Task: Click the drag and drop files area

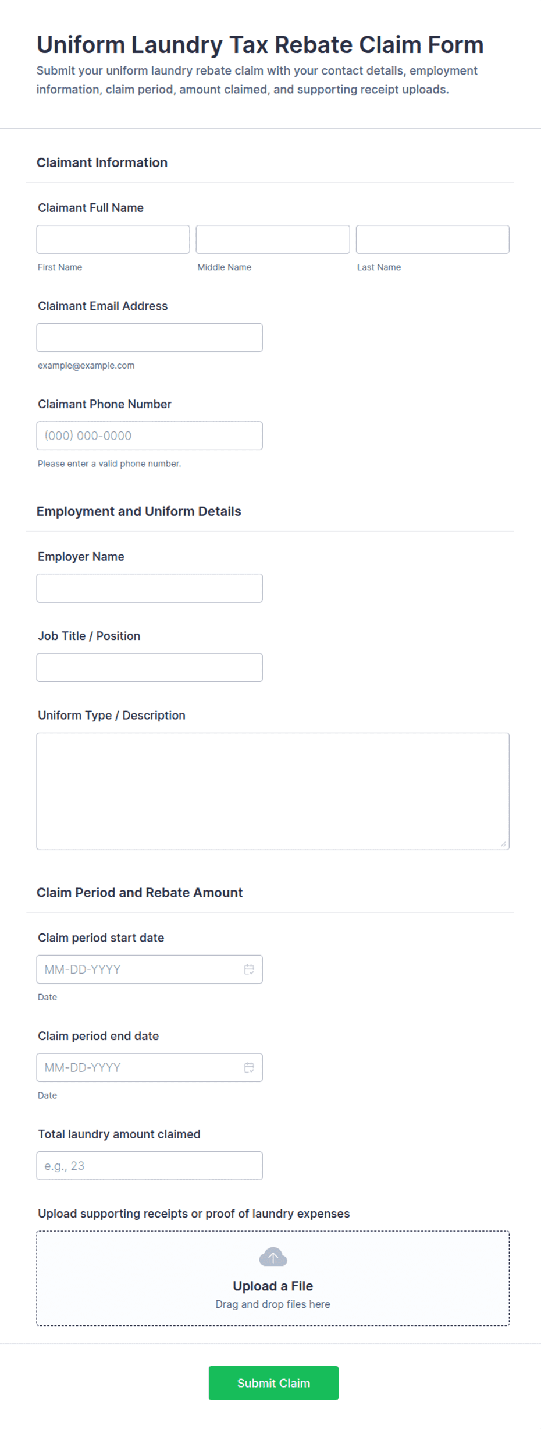Action: (273, 1278)
